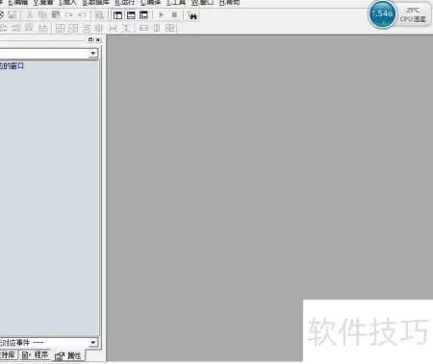Open the V.查看 menu
The height and width of the screenshot is (364, 433).
pos(43,3)
